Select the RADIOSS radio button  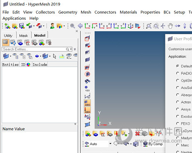(177, 73)
